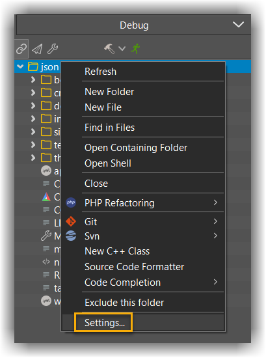
Task: Select Open Shell menu entry
Action: tap(143, 163)
